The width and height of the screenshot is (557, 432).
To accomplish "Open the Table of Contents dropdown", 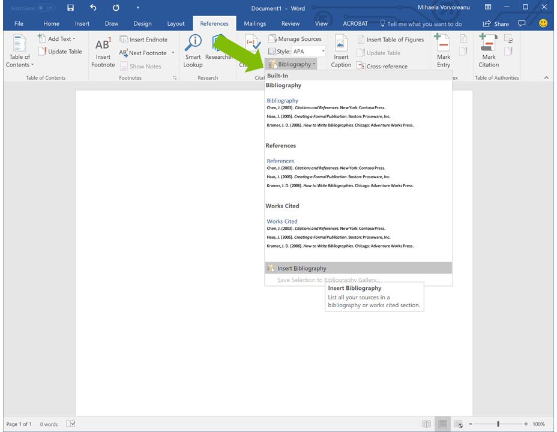I will point(19,53).
